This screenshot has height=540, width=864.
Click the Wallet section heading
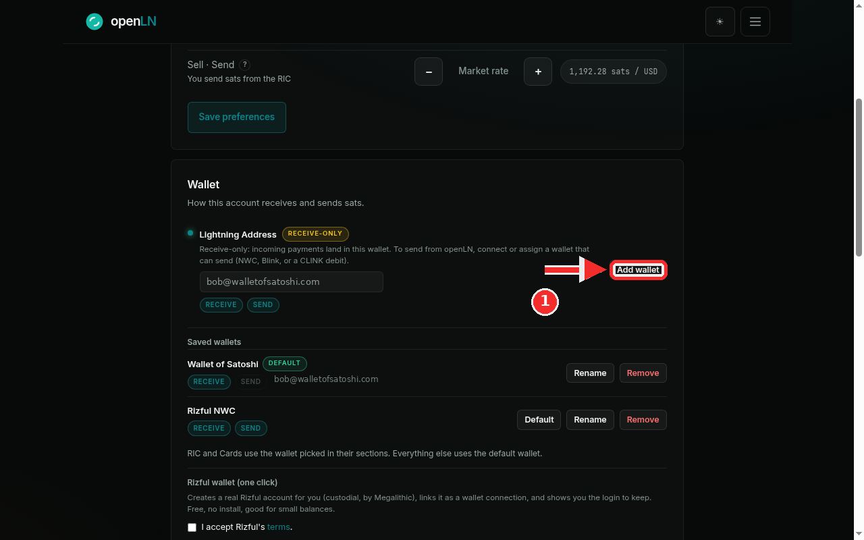[203, 185]
